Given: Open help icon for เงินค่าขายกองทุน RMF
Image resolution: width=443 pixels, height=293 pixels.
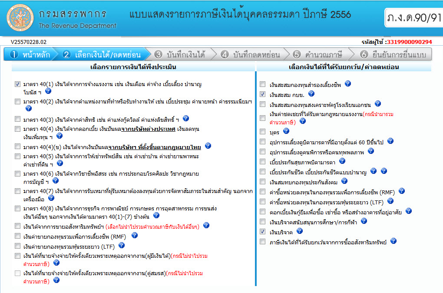Looking at the screenshot, I should [135, 235].
